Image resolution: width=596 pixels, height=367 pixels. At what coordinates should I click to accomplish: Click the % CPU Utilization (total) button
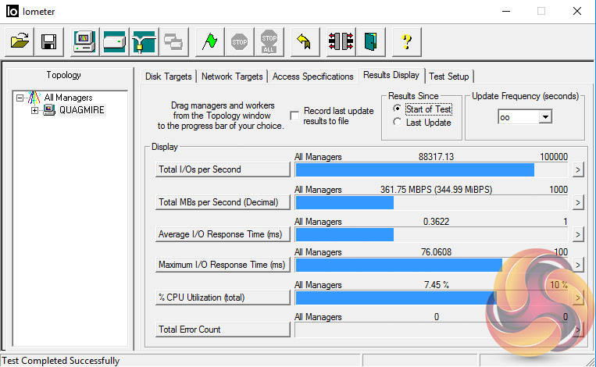tap(223, 298)
